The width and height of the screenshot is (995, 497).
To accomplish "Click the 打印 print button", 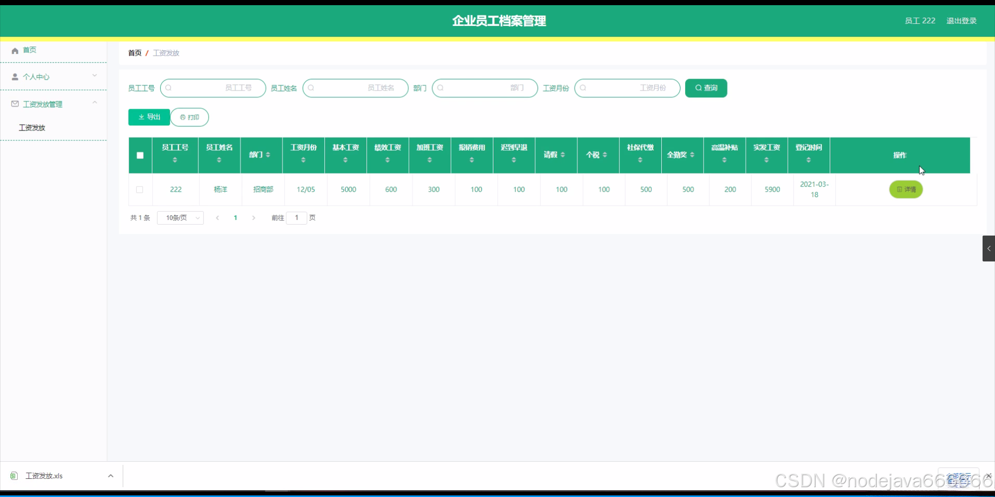I will pos(190,117).
